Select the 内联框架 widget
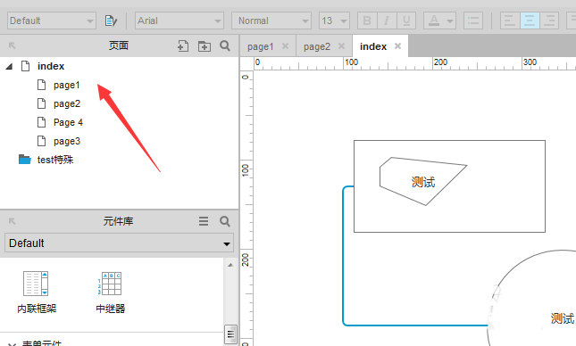This screenshot has height=346, width=576. pos(37,292)
